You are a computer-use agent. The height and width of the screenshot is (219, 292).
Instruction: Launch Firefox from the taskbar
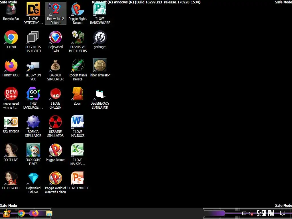(35, 213)
